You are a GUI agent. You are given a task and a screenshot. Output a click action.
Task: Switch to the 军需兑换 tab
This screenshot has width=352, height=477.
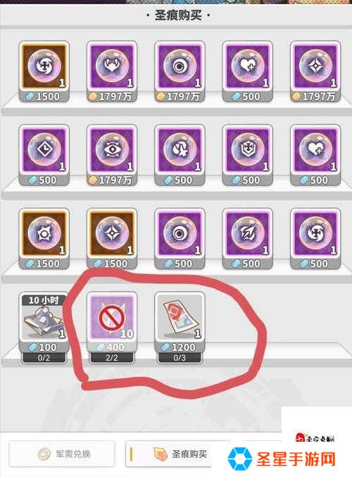(62, 454)
